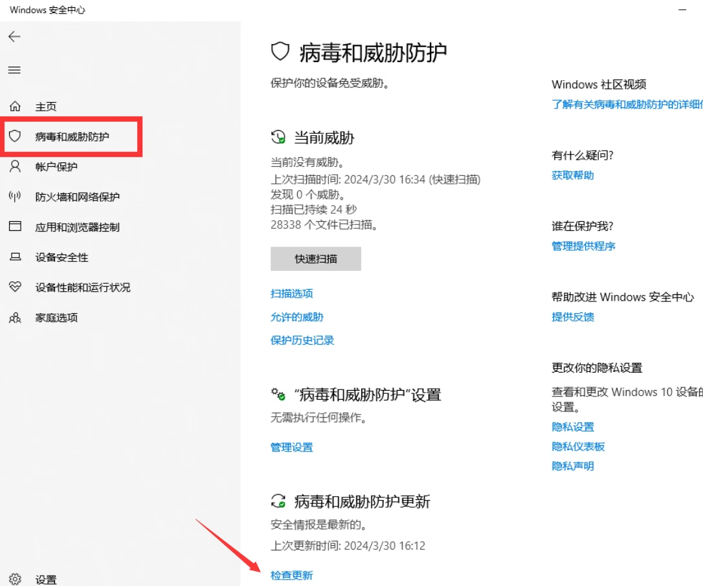Click the antenna icon for 防火墙和网络保护

coord(15,196)
